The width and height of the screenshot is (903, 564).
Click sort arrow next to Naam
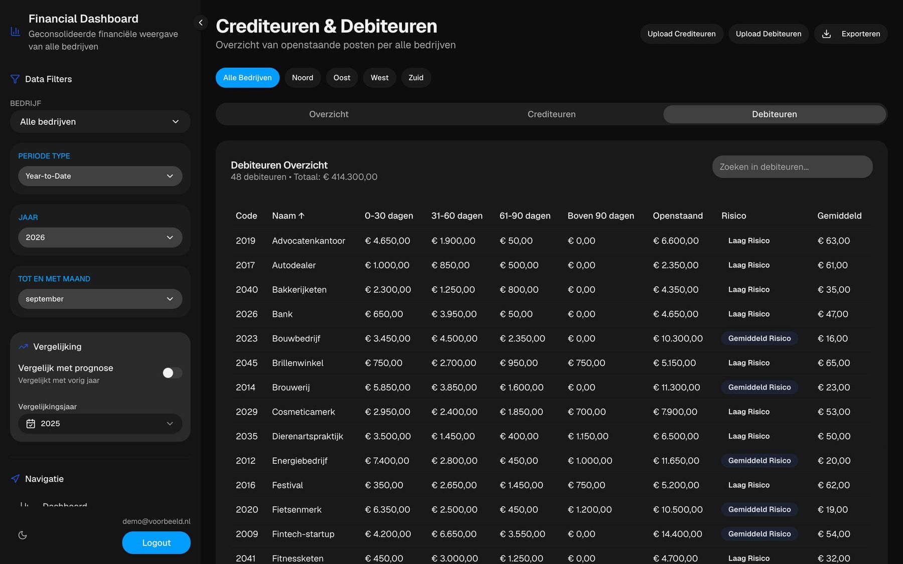click(302, 216)
